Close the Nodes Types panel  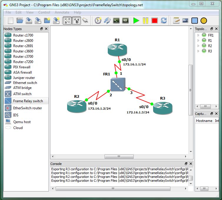pos(46,29)
